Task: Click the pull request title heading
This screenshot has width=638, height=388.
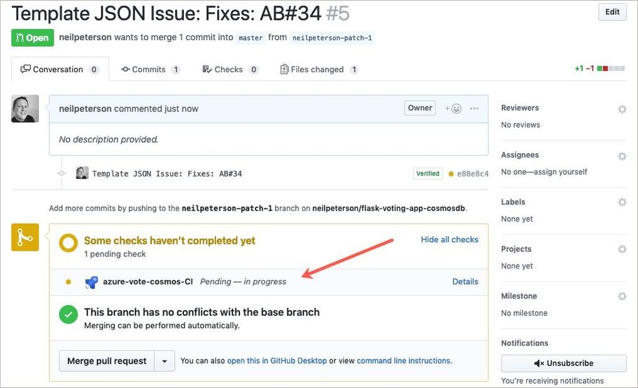Action: tap(180, 13)
